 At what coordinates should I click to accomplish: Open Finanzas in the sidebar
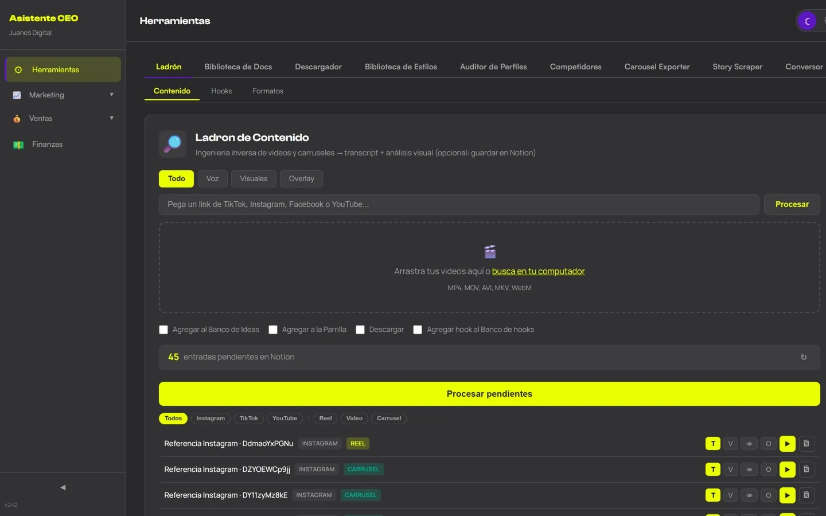[x=63, y=144]
